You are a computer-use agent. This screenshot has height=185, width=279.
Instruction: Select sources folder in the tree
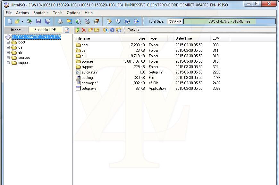[x=24, y=58]
